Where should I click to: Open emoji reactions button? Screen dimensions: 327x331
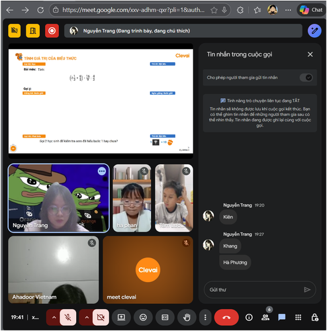pyautogui.click(x=143, y=317)
